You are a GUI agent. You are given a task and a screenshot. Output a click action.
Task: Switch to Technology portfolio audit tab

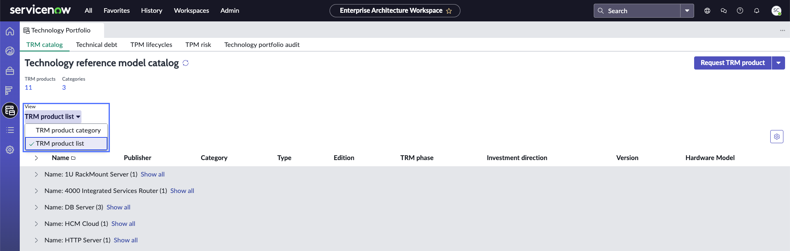(262, 45)
